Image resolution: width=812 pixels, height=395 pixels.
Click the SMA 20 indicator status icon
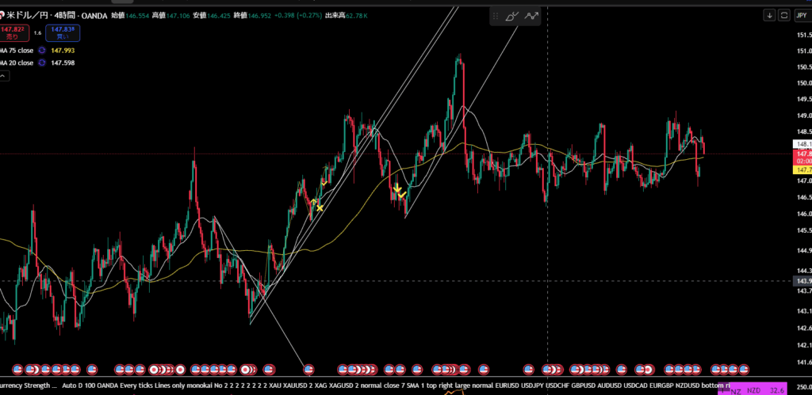point(41,63)
